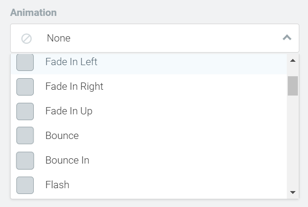Click the scrollbar up arrow
The height and width of the screenshot is (207, 308).
tap(293, 60)
